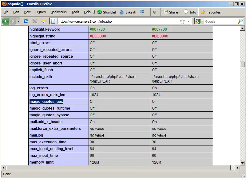The image size is (246, 178).
Task: Choose a search engine via Google icon
Action: click(199, 21)
